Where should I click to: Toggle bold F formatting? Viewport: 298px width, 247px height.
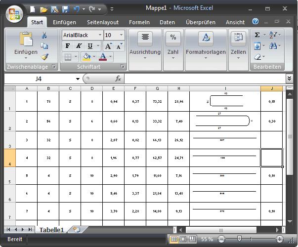pyautogui.click(x=68, y=46)
